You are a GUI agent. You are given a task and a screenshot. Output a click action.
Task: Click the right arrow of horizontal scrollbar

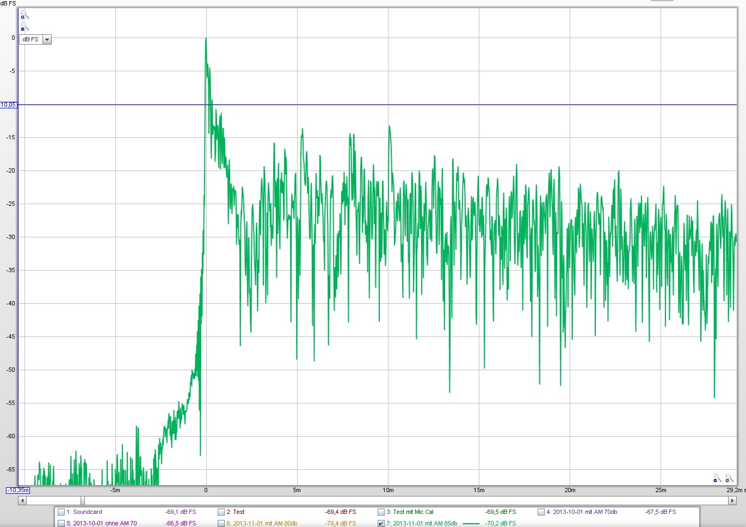(732, 500)
